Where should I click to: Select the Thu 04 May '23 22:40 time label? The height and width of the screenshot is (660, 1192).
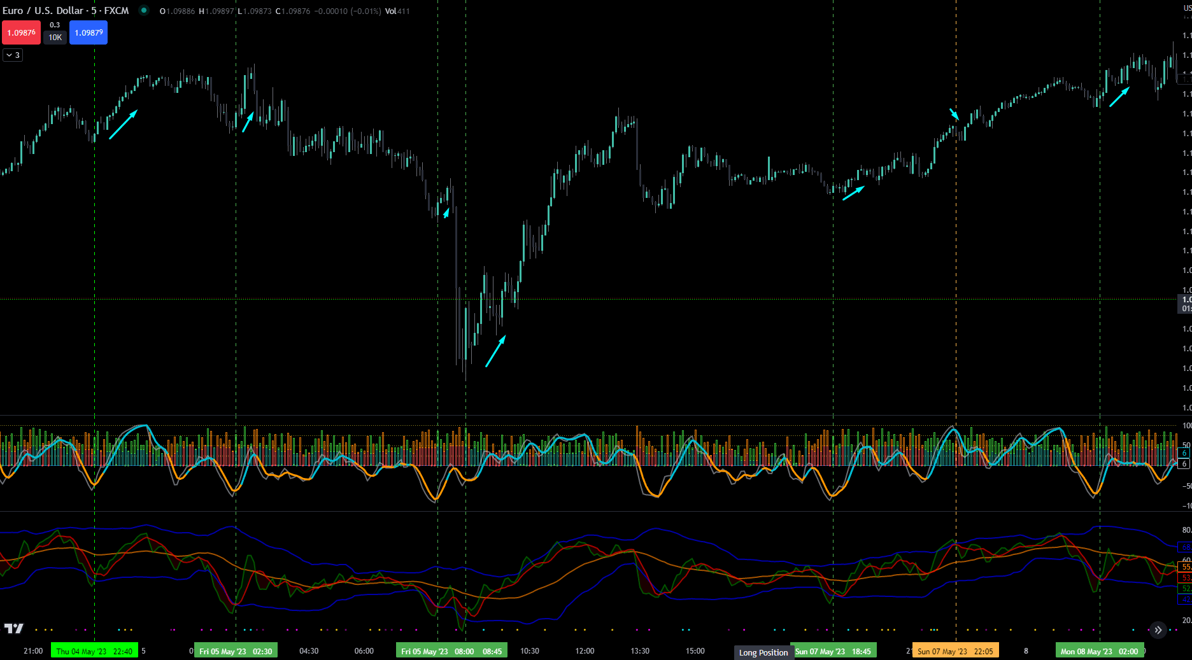(94, 651)
